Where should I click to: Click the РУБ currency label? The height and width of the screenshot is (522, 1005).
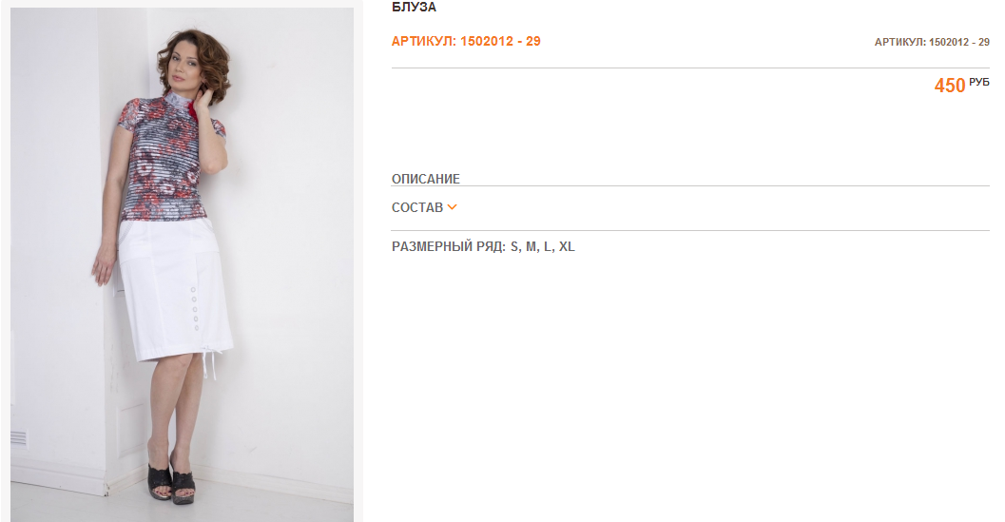coord(979,82)
